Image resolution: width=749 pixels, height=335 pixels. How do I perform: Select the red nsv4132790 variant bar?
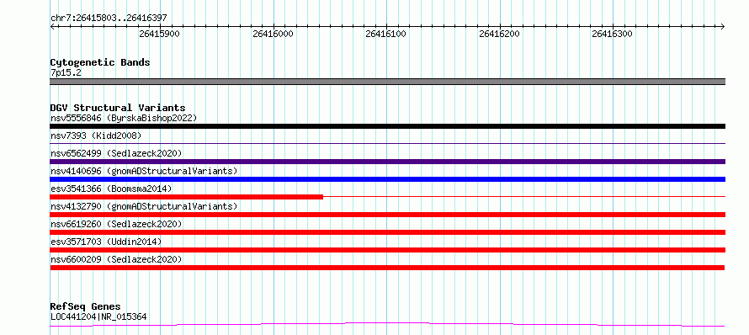point(387,215)
